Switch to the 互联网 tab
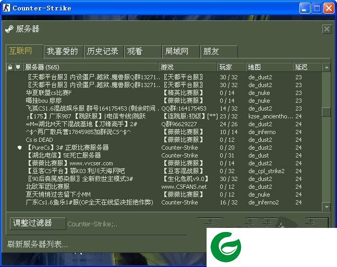The image size is (337, 267). point(25,51)
